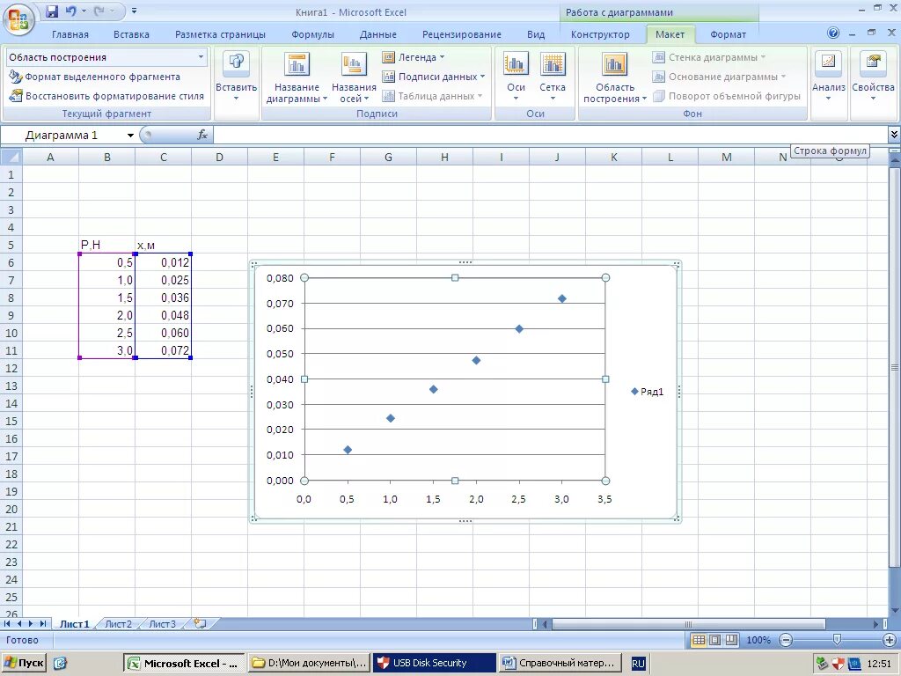Expand the Undo history dropdown arrow

click(x=84, y=11)
